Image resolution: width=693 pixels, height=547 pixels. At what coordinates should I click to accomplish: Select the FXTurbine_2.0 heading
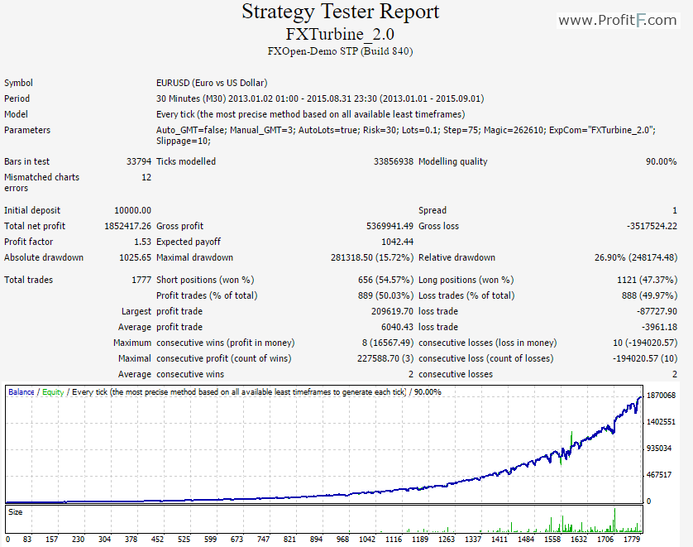point(340,34)
